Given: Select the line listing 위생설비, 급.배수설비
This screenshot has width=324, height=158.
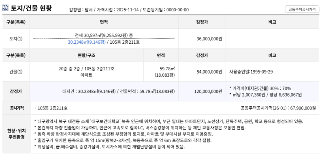Looking at the screenshot, I should tap(109, 147).
